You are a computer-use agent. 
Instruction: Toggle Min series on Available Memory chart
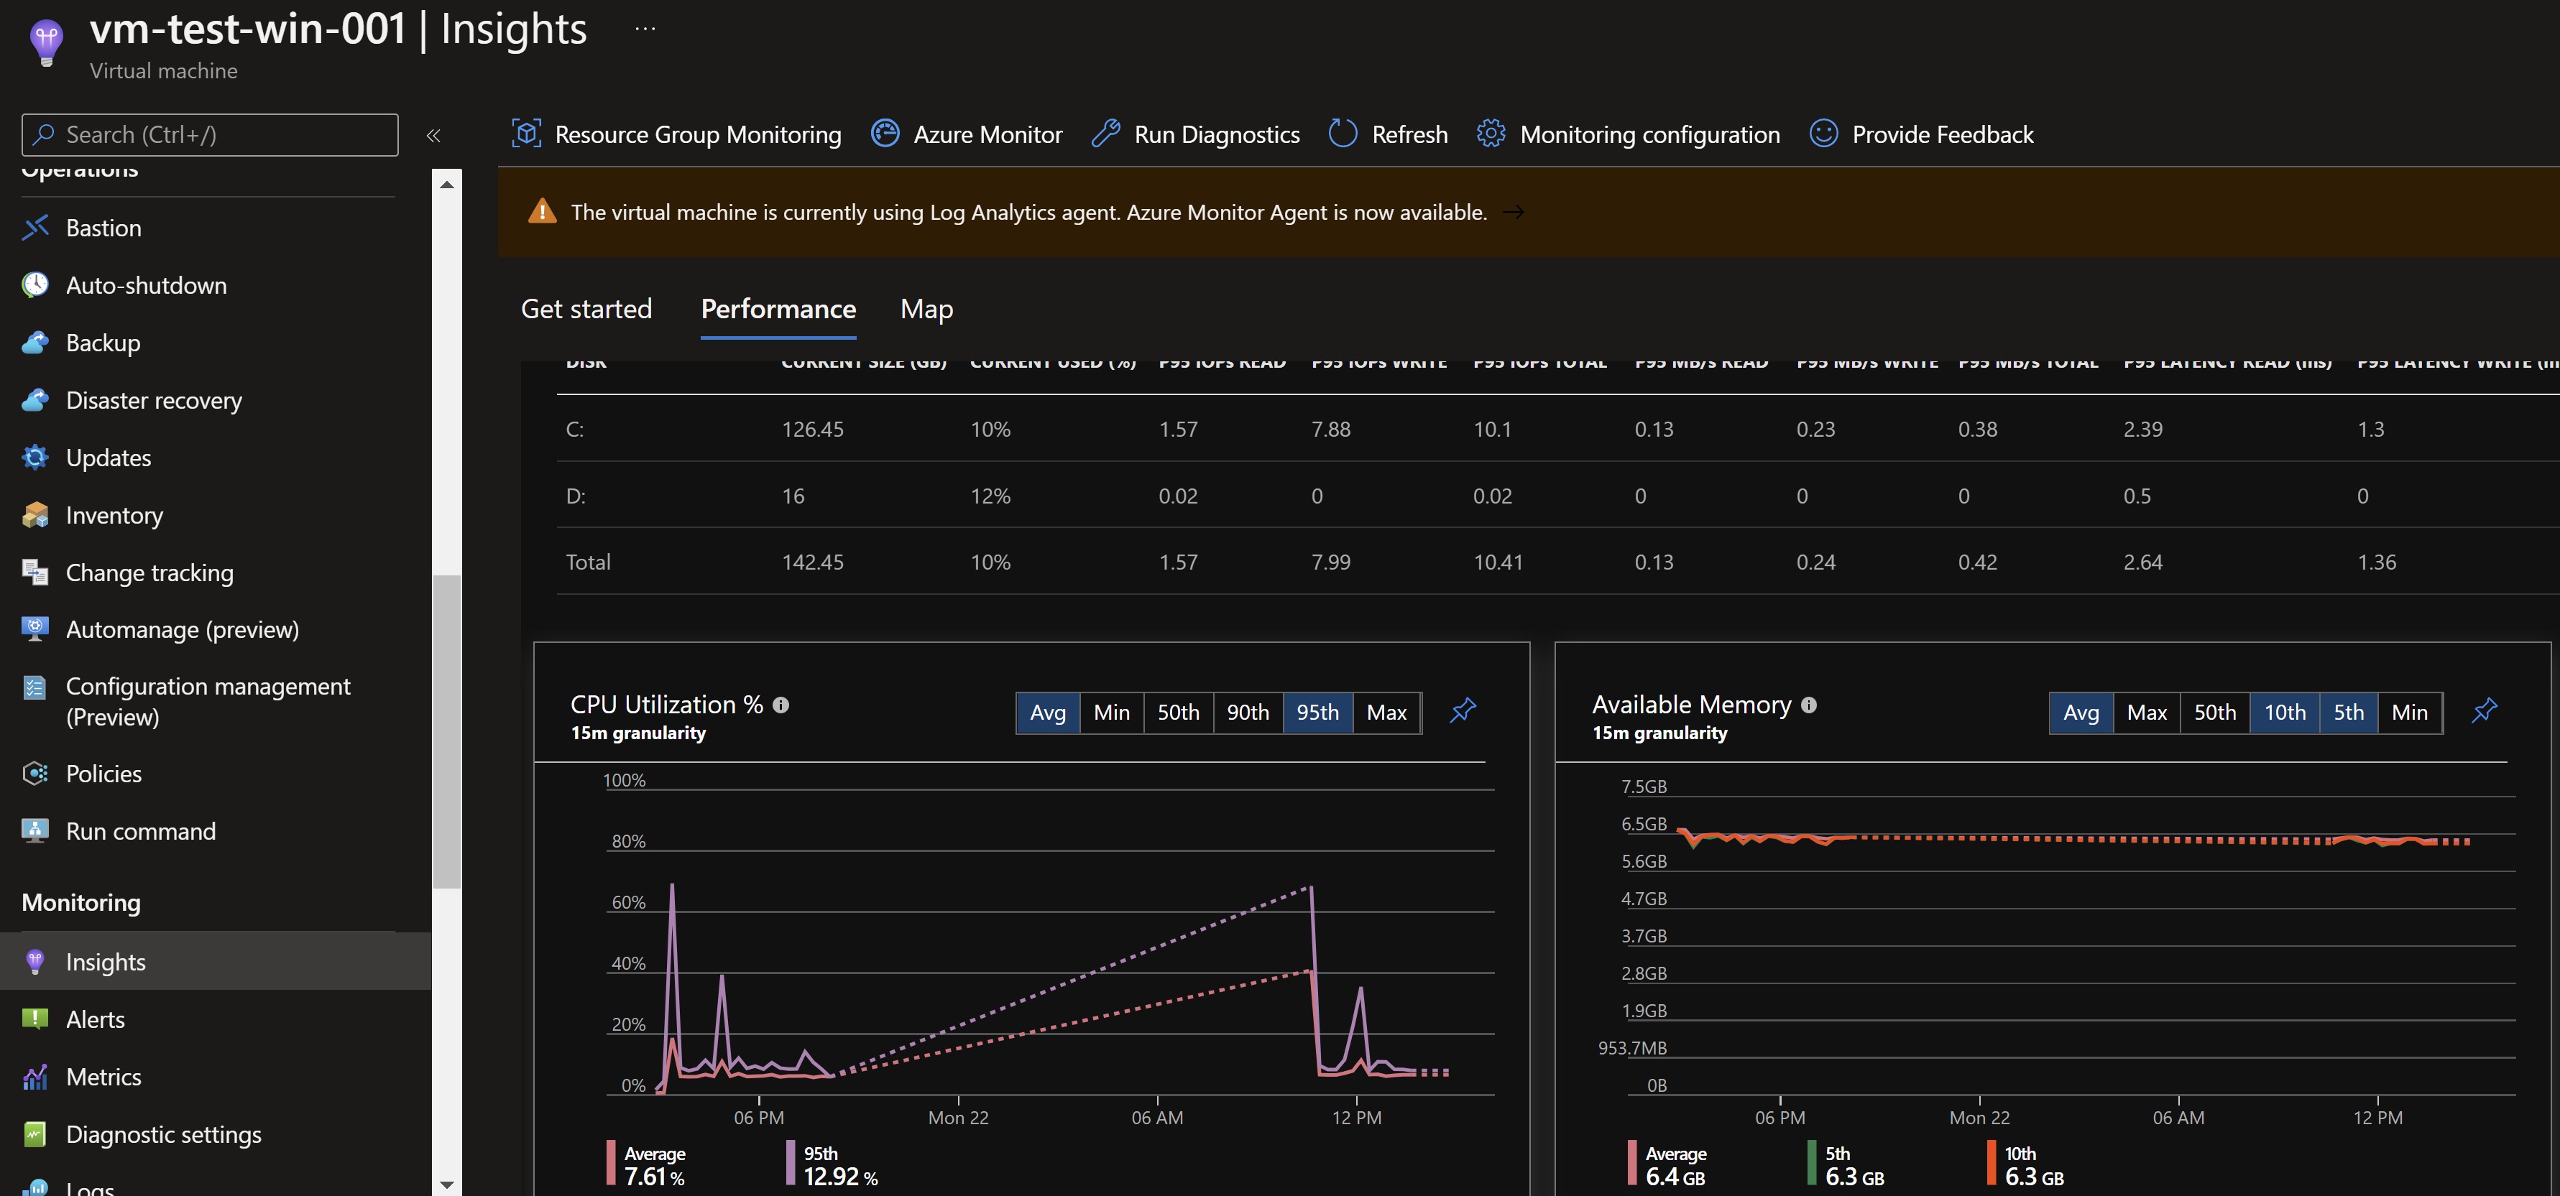tap(2409, 713)
